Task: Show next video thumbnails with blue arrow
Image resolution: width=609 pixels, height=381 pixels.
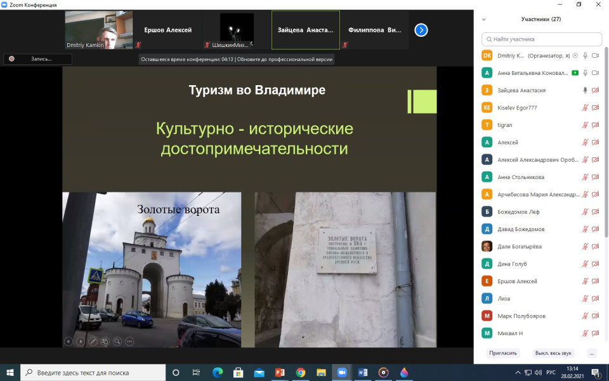Action: (421, 30)
